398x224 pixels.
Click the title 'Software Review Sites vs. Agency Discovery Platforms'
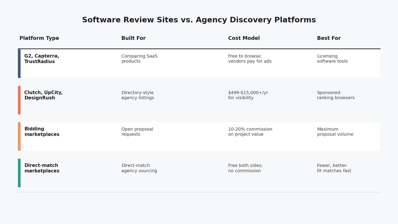point(199,20)
